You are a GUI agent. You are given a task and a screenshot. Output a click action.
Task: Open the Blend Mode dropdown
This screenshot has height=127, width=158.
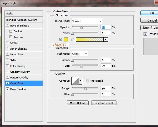click(x=87, y=21)
